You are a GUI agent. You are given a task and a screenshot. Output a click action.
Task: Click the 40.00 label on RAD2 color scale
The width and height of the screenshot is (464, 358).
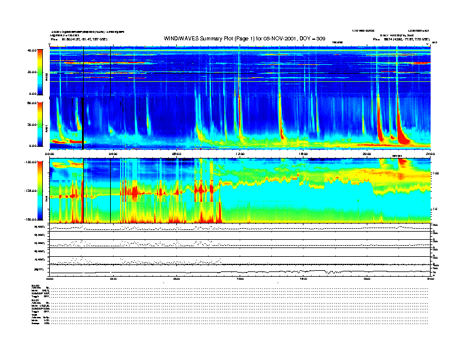(x=32, y=50)
